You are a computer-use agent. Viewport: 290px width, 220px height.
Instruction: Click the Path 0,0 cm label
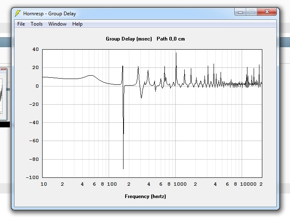point(171,39)
